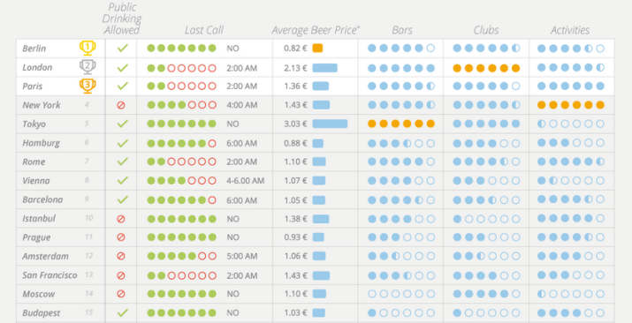Click Berlin's green public drinking checkmark
Viewport: 632px width, 323px height.
coord(123,49)
